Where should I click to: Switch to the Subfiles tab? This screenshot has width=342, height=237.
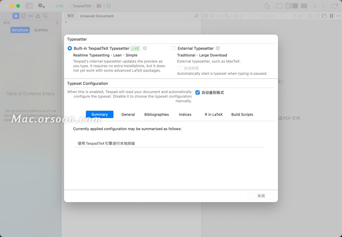(x=41, y=30)
